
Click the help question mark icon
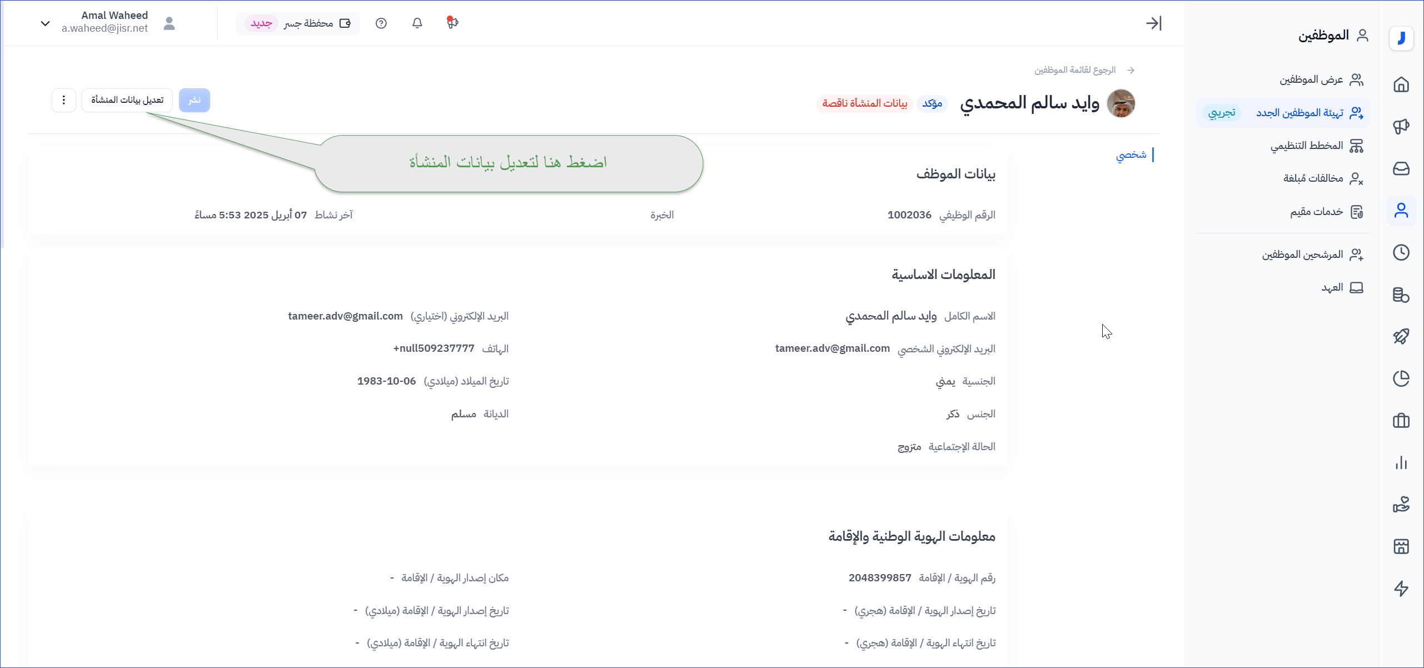(x=381, y=23)
